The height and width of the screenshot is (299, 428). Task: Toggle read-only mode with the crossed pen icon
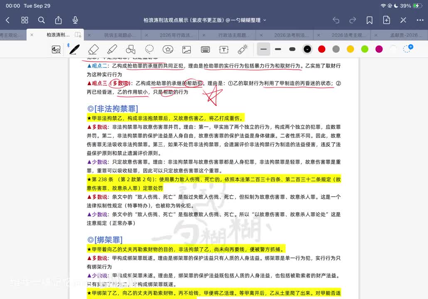click(x=403, y=20)
